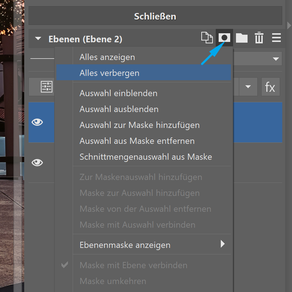Screen dimensions: 292x292
Task: Delete layer using trash icon
Action: [259, 38]
